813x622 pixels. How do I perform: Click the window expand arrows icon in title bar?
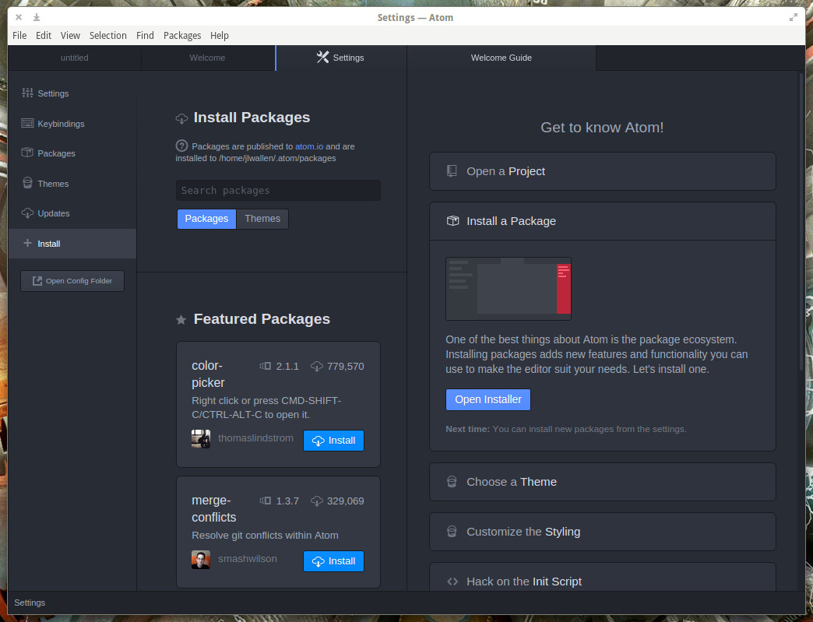point(794,18)
